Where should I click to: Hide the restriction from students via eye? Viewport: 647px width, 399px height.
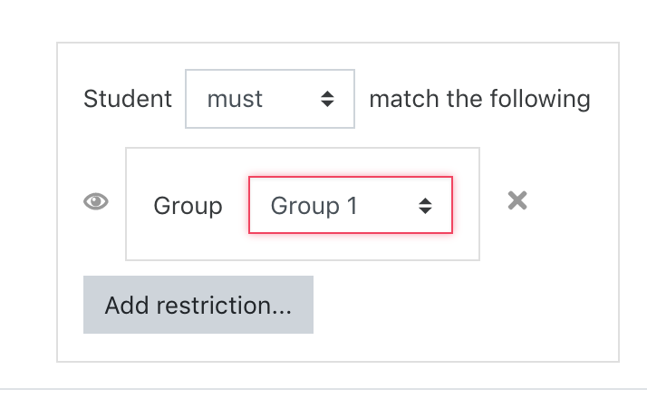pos(96,201)
